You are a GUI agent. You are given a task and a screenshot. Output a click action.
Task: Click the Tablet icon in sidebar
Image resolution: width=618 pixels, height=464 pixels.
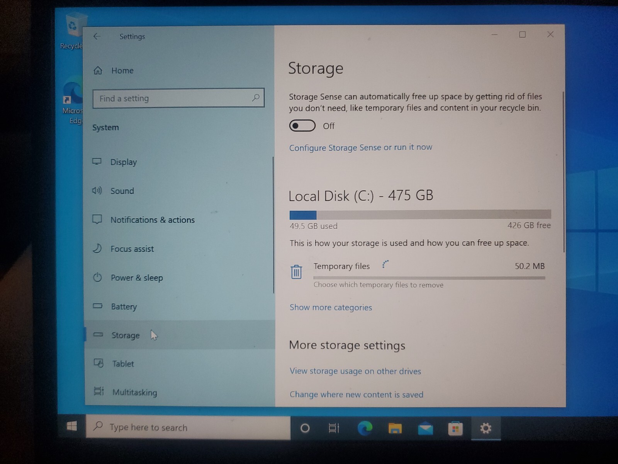pos(98,363)
